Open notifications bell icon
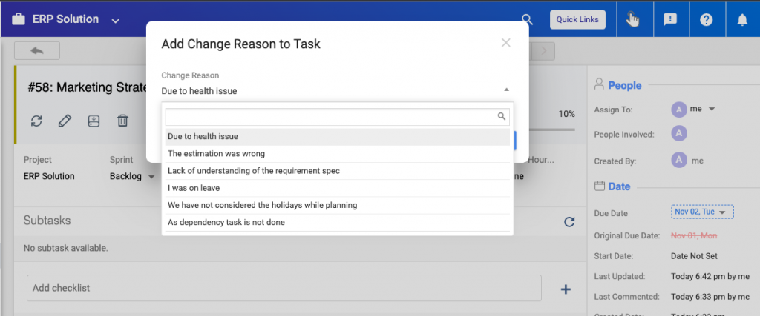 tap(742, 20)
